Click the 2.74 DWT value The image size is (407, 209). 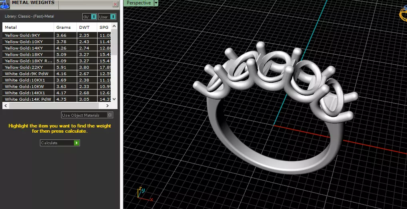[84, 48]
